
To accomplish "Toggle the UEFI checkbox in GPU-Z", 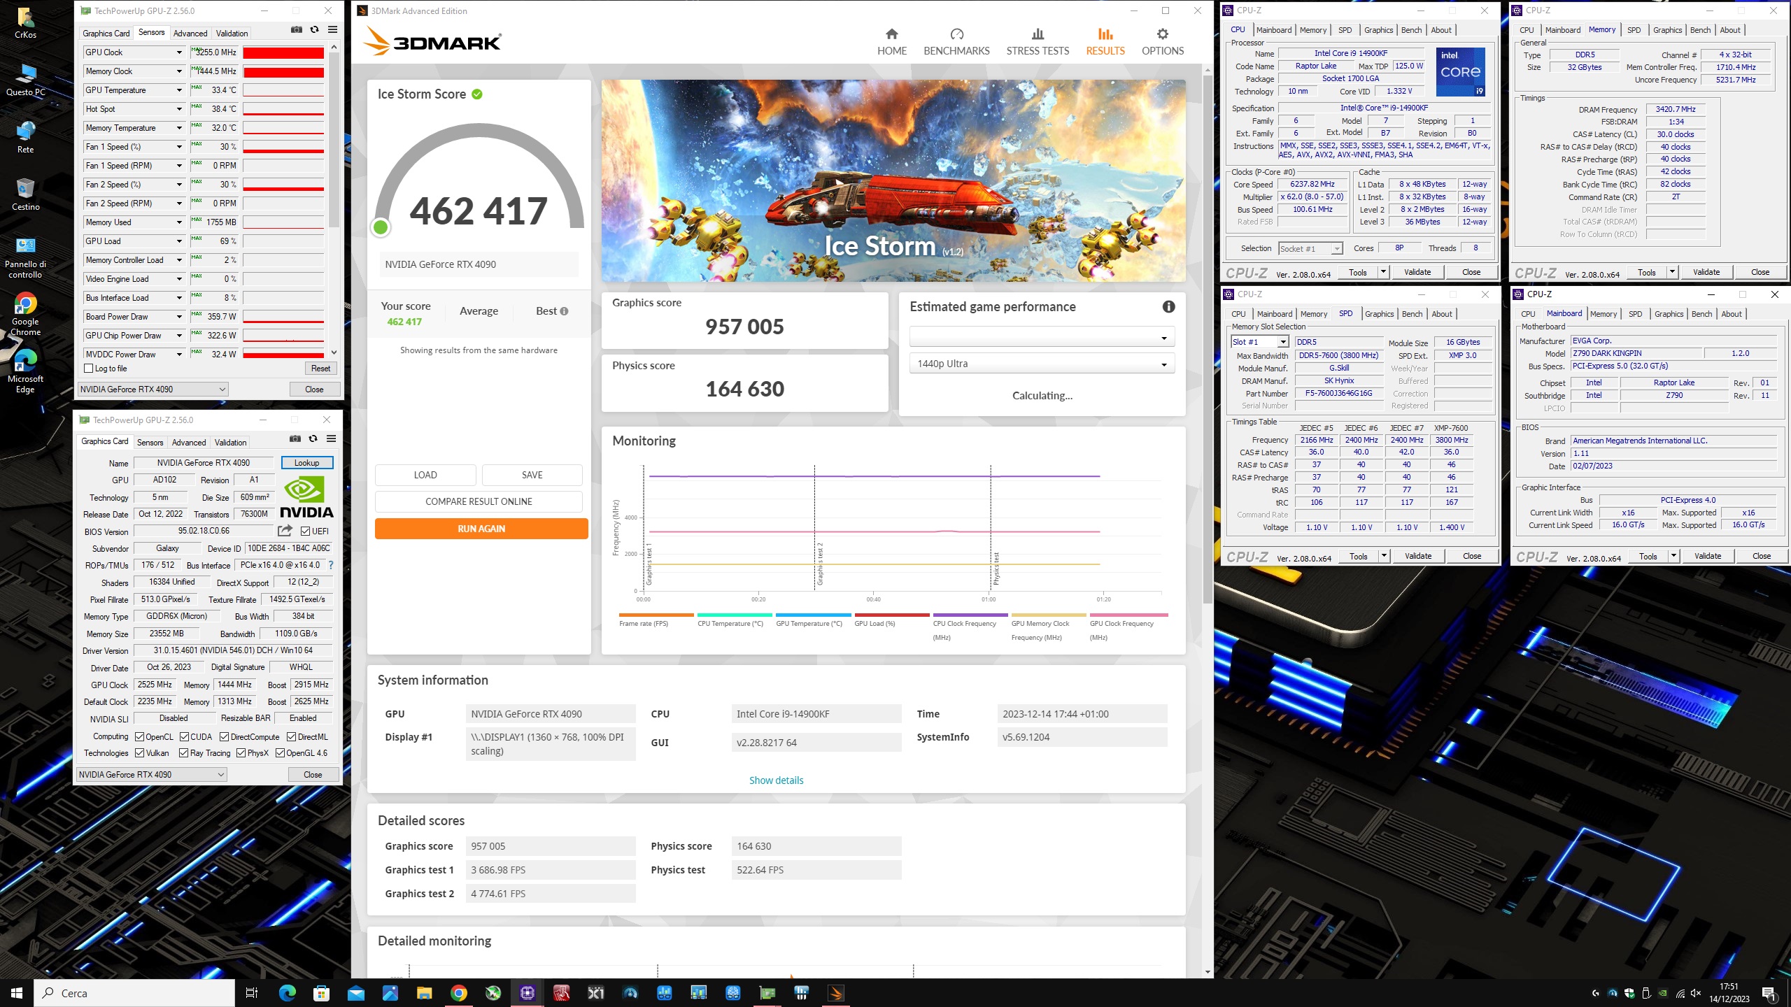I will pos(305,531).
